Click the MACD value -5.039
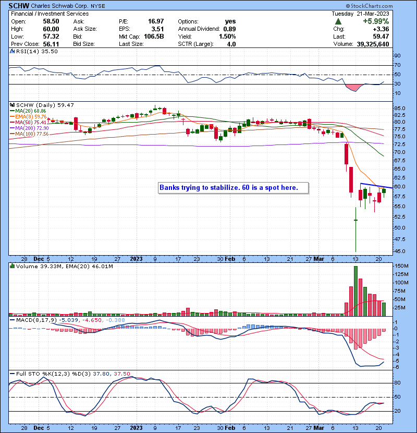This screenshot has height=433, width=417. [68, 320]
